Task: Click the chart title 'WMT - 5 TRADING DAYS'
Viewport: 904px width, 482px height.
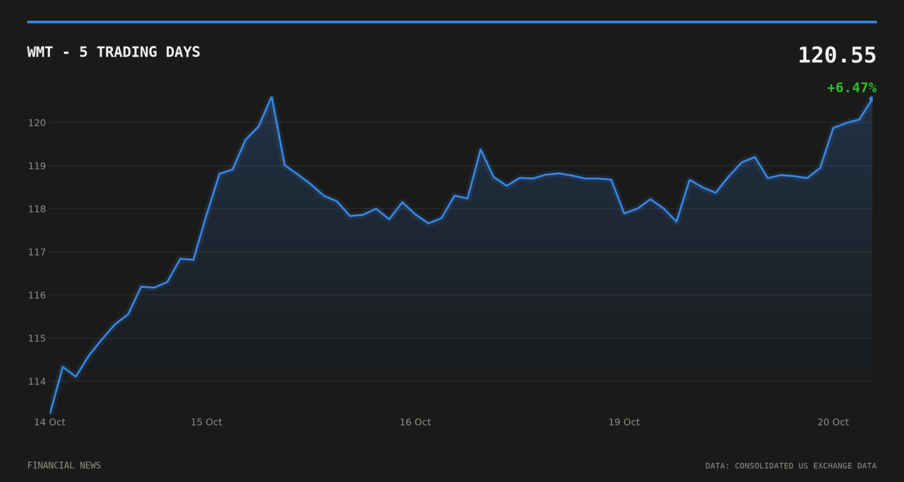Action: [x=114, y=52]
